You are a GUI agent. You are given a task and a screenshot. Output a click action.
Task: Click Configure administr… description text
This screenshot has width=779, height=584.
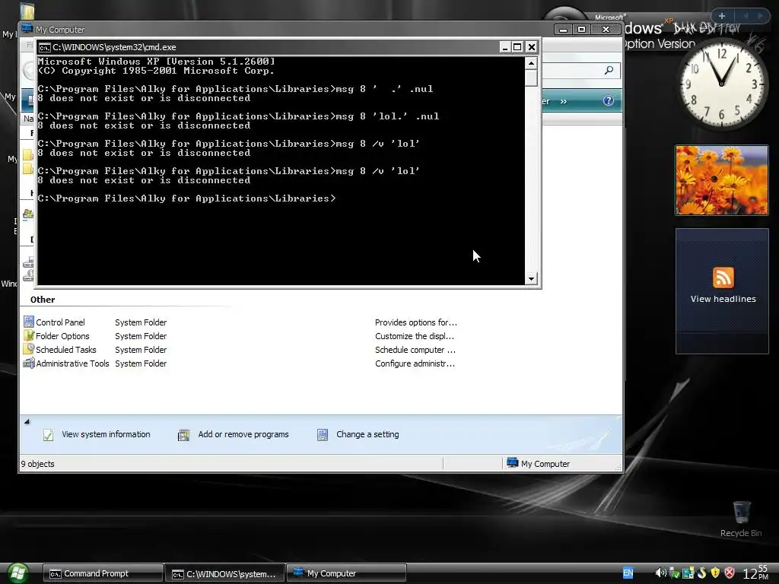[415, 363]
